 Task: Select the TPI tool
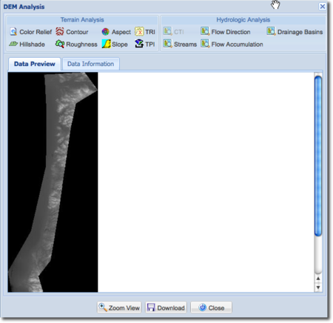tap(145, 44)
